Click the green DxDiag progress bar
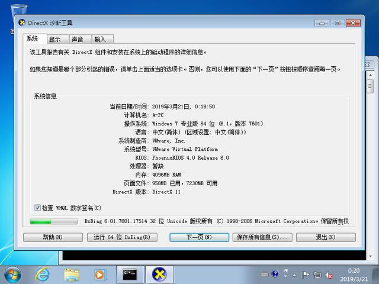Screen dimensions: 379x284 (x=53, y=221)
